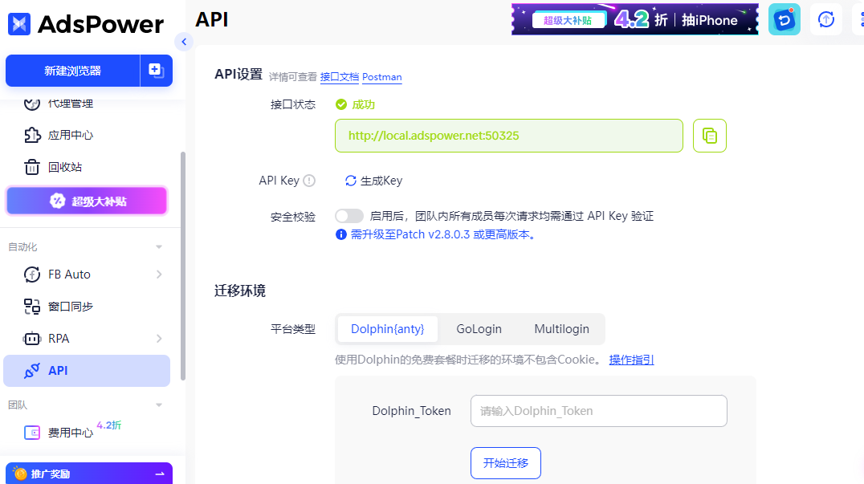Select the Multilogin platform tab
This screenshot has width=864, height=484.
click(561, 329)
